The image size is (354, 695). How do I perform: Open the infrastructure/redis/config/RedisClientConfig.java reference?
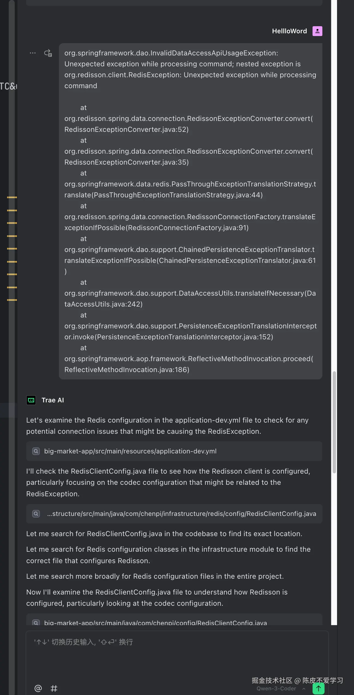[181, 514]
